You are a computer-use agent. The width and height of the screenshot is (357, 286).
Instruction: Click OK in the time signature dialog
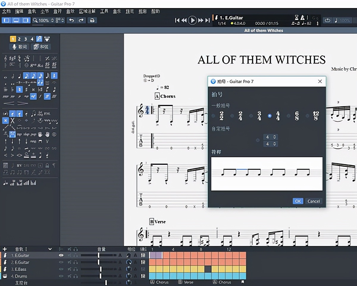coord(298,201)
